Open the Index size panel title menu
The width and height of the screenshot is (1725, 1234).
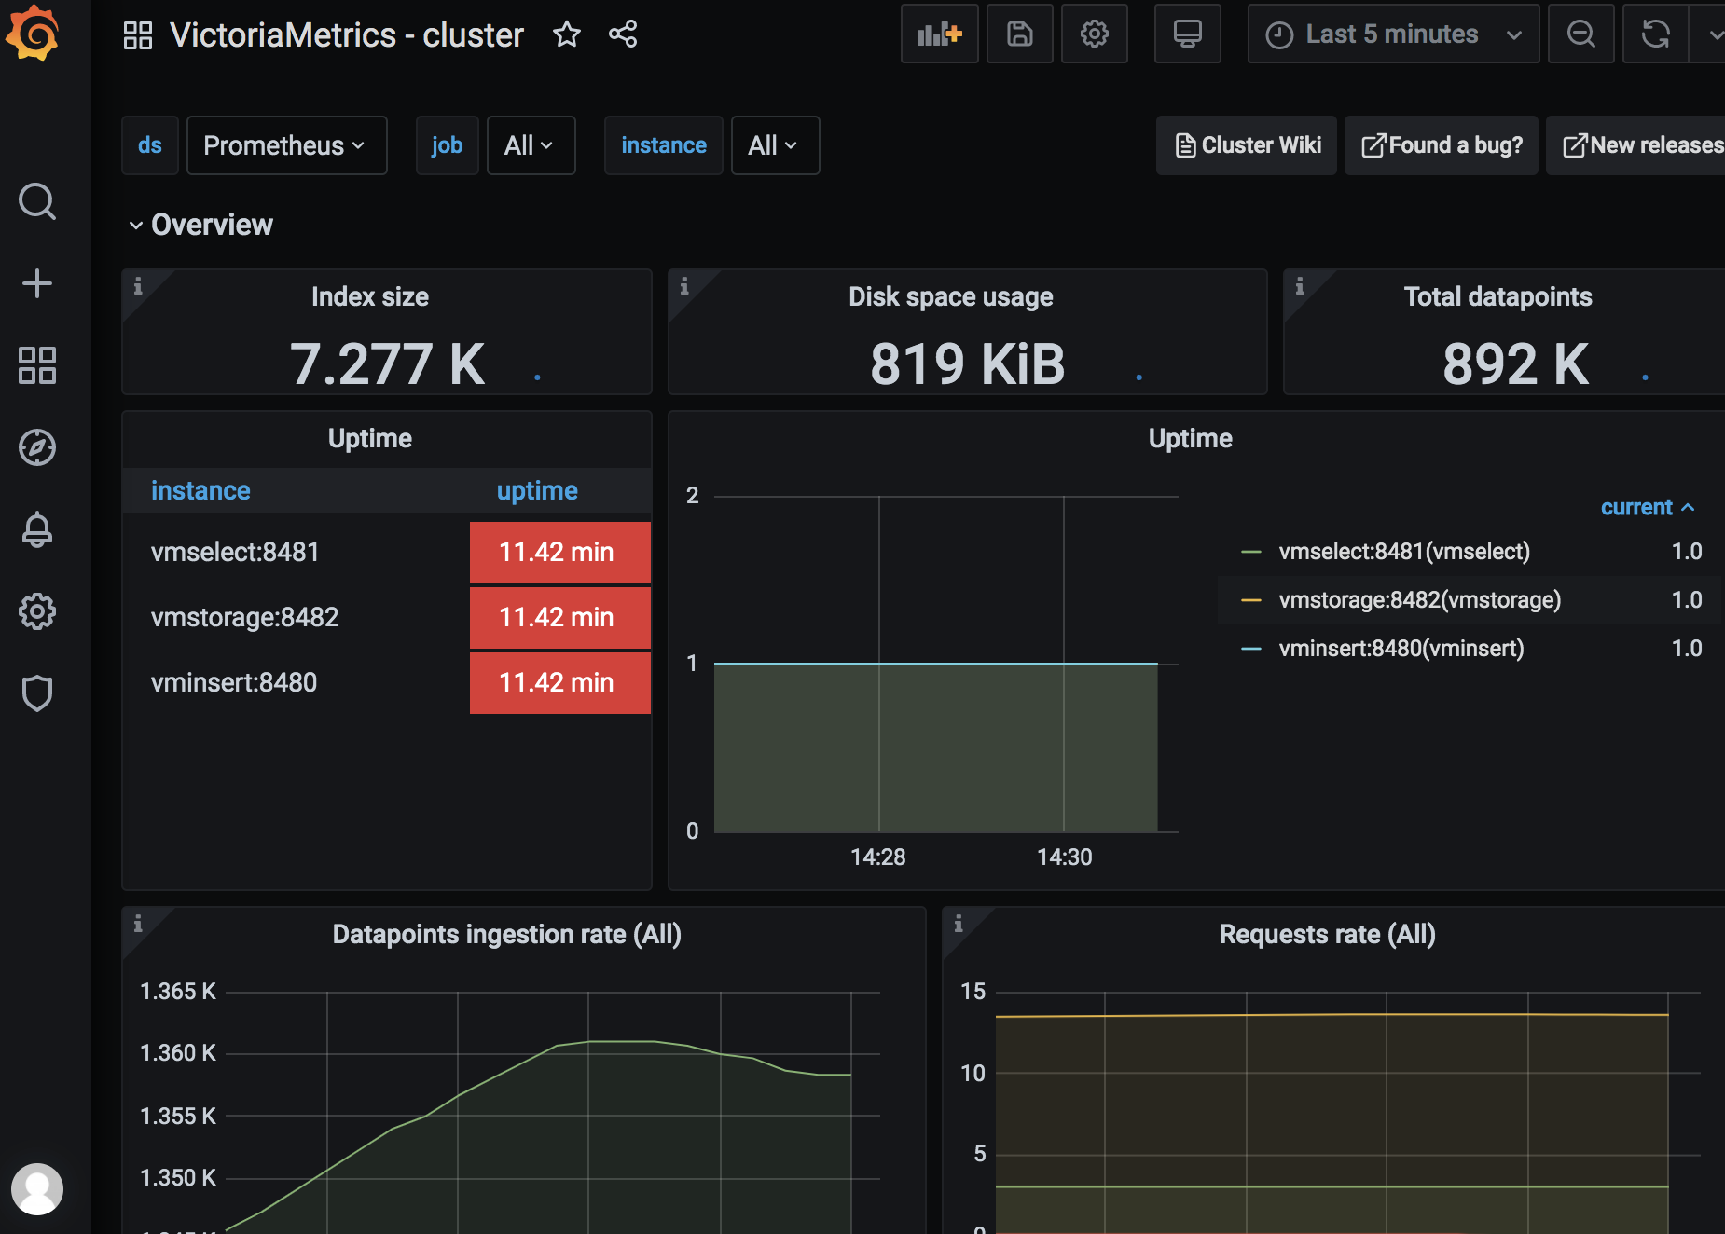[370, 296]
